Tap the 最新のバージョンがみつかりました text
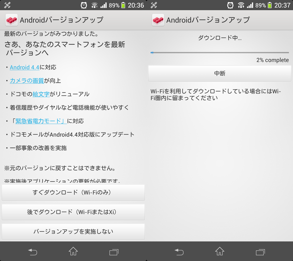293x261 pixels. 51,34
